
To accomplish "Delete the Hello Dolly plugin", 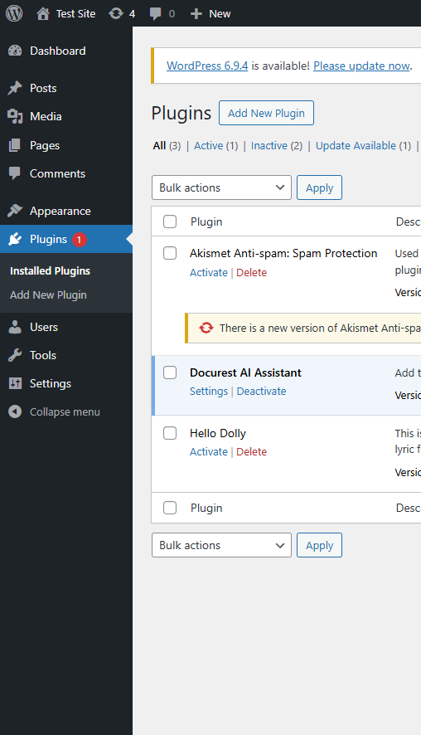I will 251,452.
